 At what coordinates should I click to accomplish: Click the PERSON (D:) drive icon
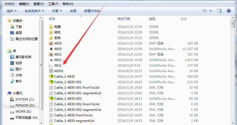12,106
